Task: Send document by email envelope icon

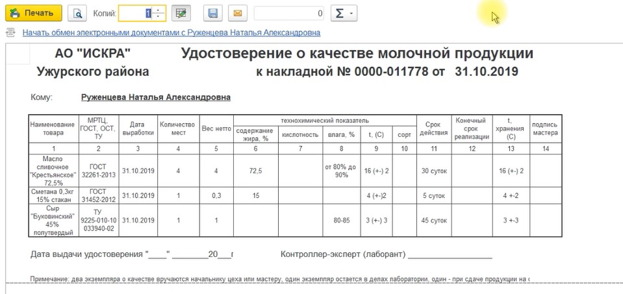Action: click(238, 13)
